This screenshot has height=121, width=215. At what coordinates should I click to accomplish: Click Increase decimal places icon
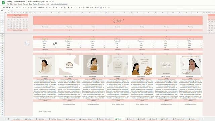pos(31,7)
